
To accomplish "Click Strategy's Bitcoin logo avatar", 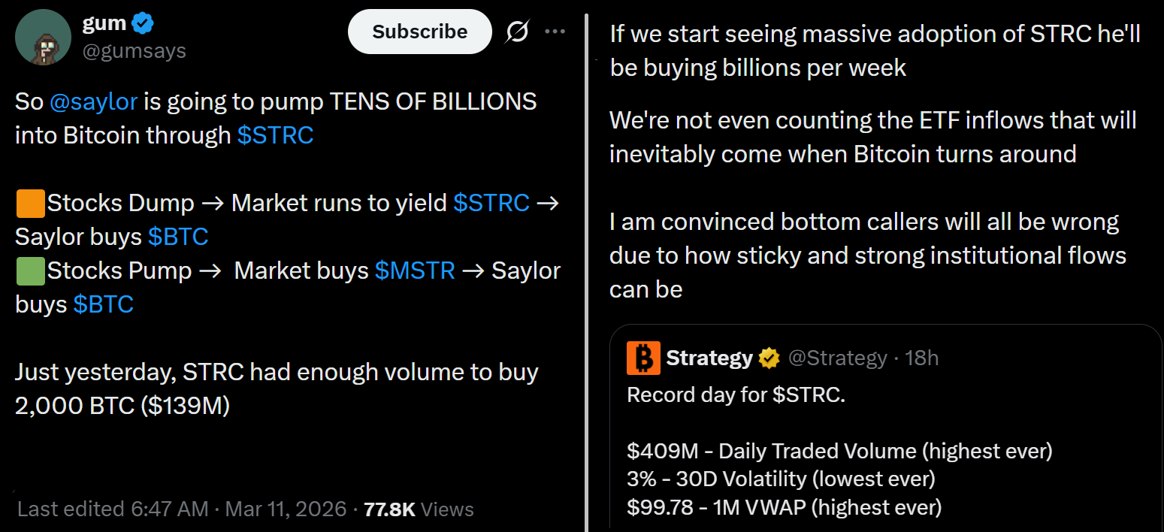I will pos(642,358).
